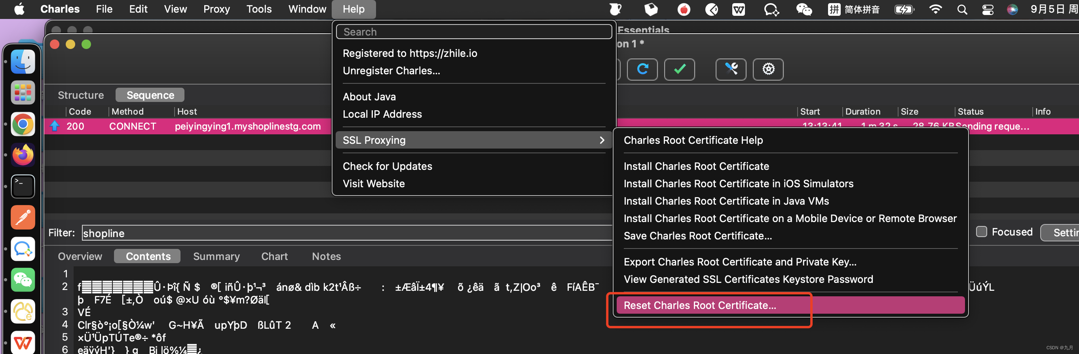The image size is (1079, 354).
Task: Open Spotlight search in menu bar
Action: coord(962,9)
